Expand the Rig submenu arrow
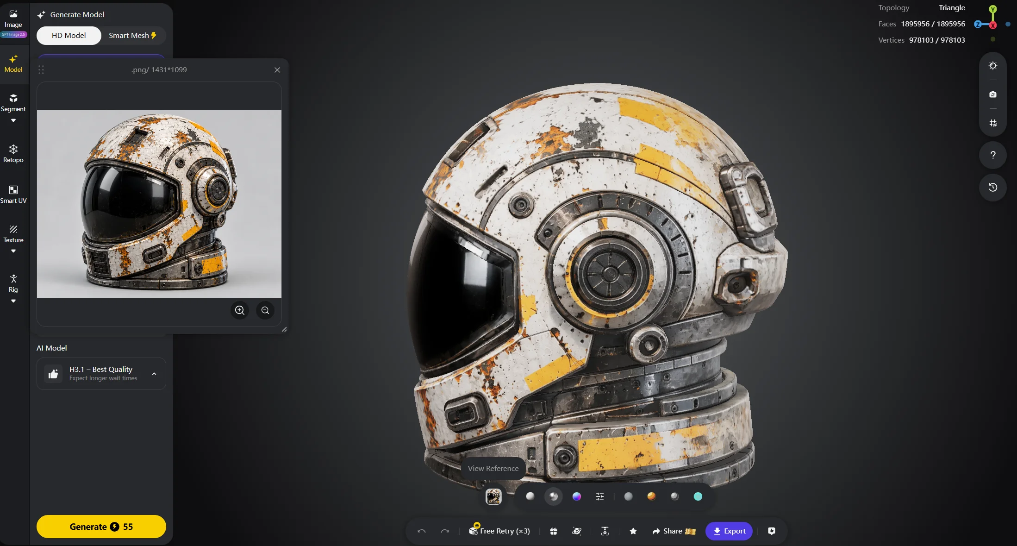 coord(13,301)
